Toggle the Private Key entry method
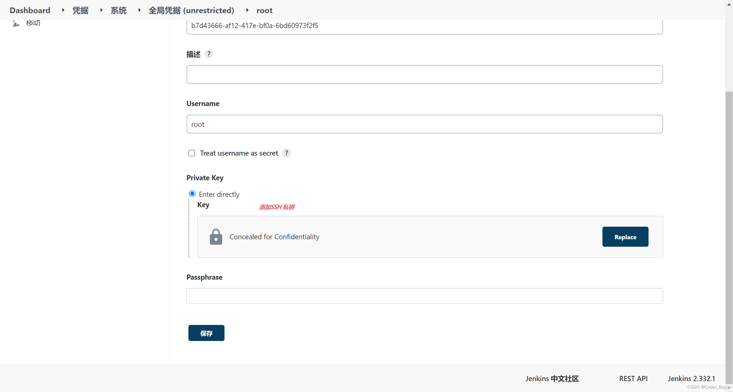Screen dimensions: 733x392 tap(192, 194)
